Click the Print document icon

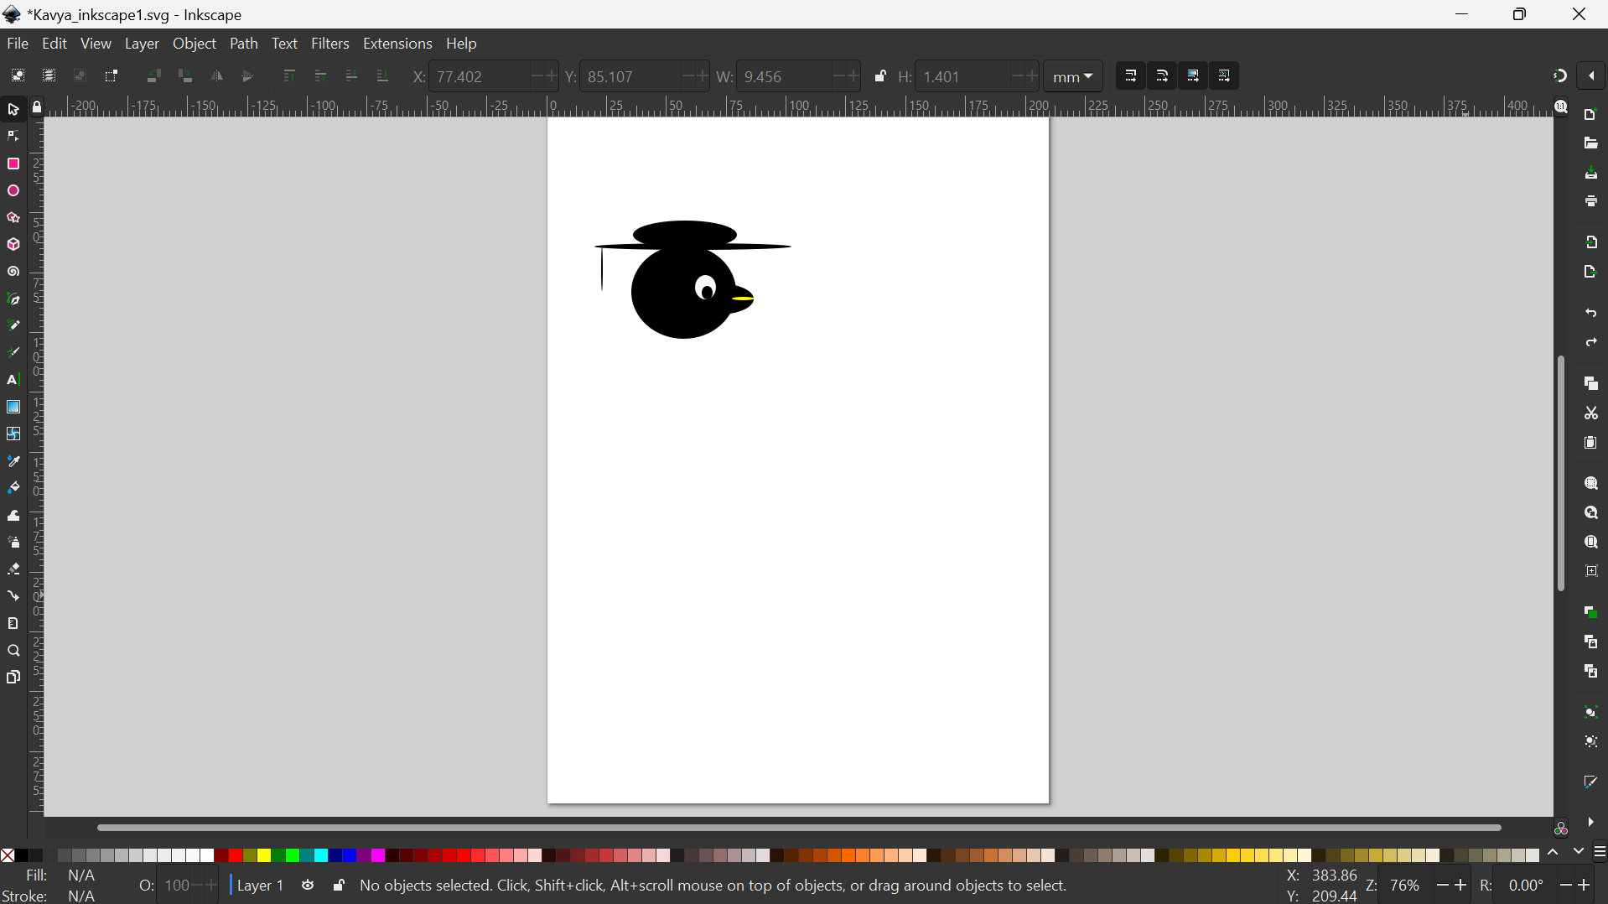click(1591, 202)
